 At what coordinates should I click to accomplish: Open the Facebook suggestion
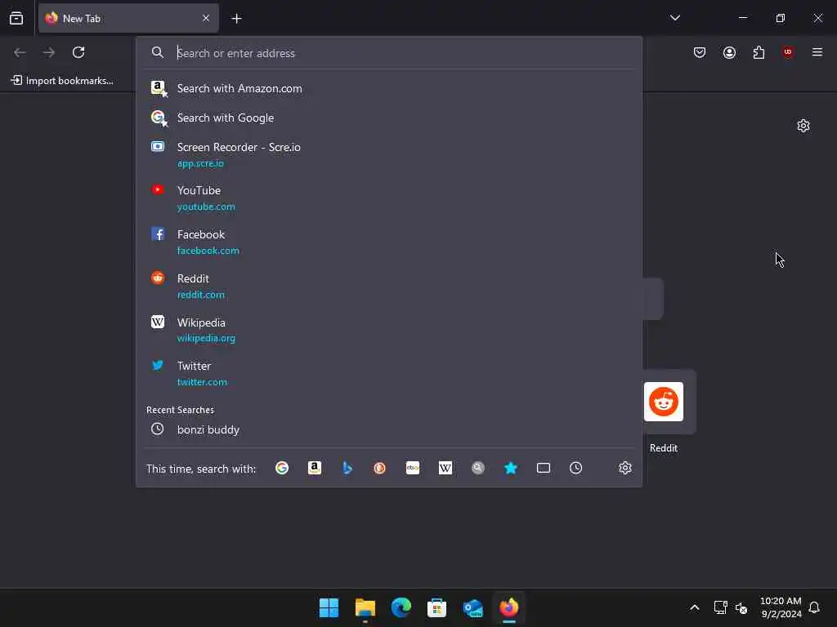click(x=389, y=242)
